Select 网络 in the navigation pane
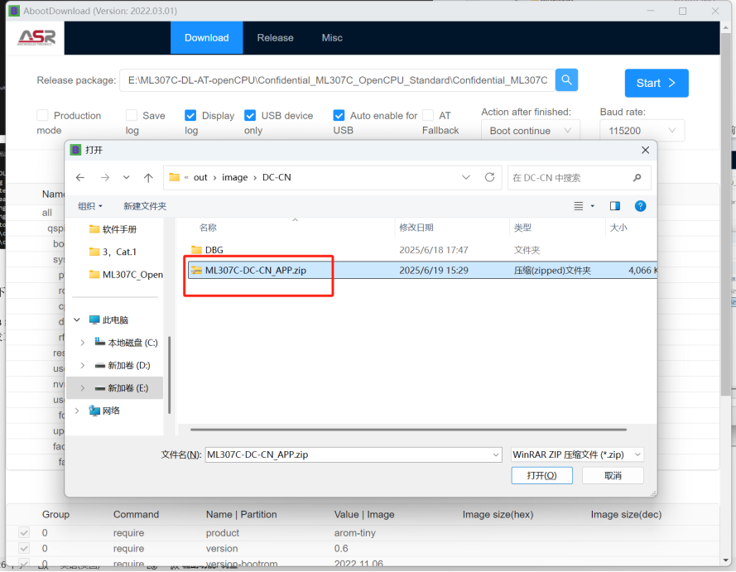Image resolution: width=736 pixels, height=572 pixels. tap(104, 411)
